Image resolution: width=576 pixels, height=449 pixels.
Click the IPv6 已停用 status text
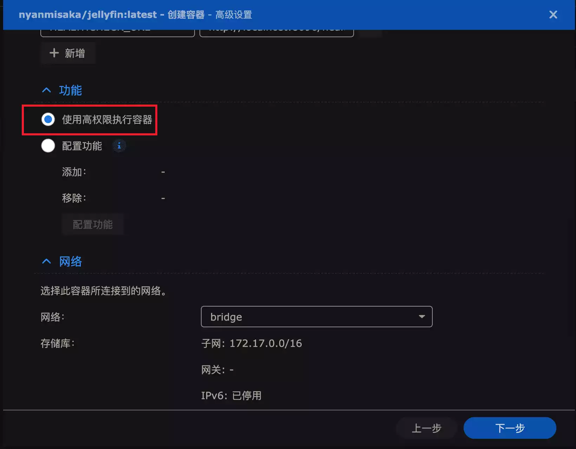[x=231, y=396]
